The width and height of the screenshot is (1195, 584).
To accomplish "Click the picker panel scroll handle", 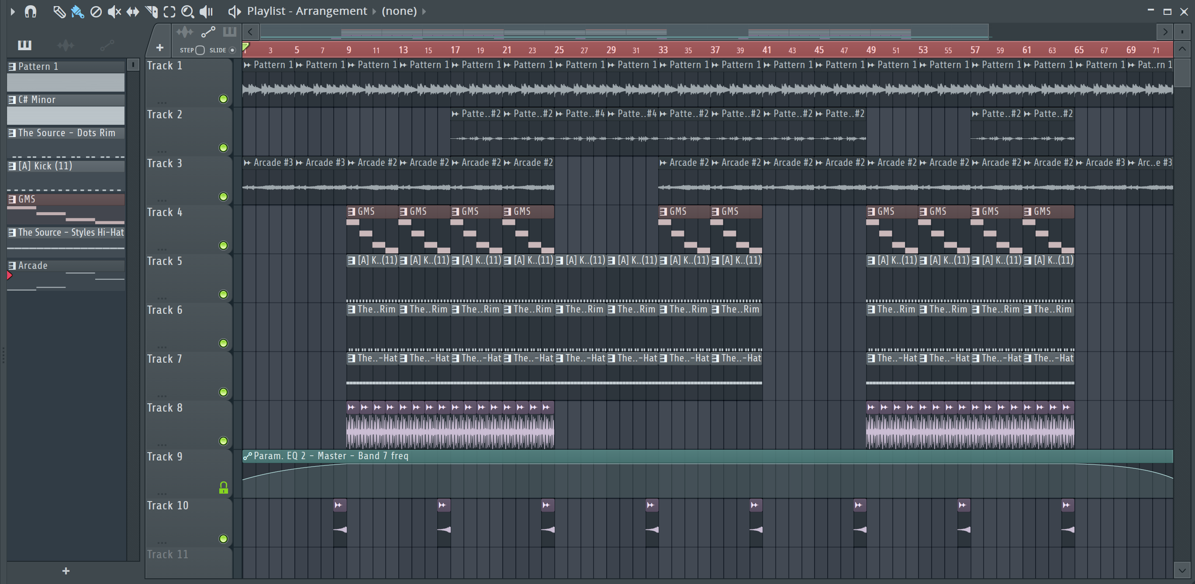I will [133, 65].
